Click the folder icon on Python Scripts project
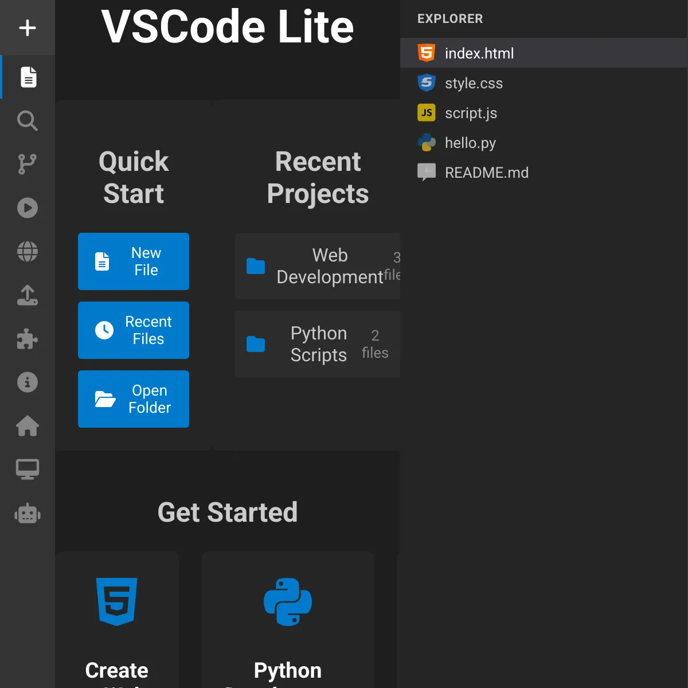 [256, 344]
